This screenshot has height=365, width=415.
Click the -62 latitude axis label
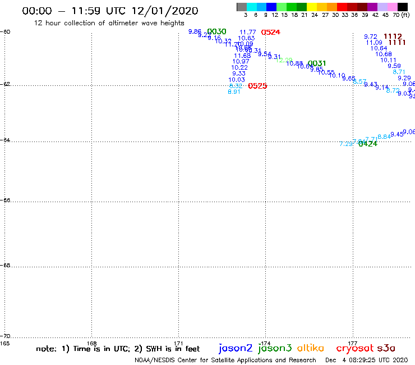click(5, 84)
